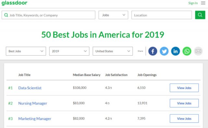Open the hamburger menu icon

(203, 3)
